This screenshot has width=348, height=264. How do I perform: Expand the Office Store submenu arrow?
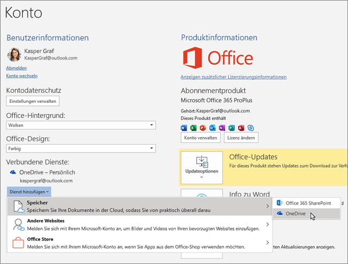click(268, 243)
